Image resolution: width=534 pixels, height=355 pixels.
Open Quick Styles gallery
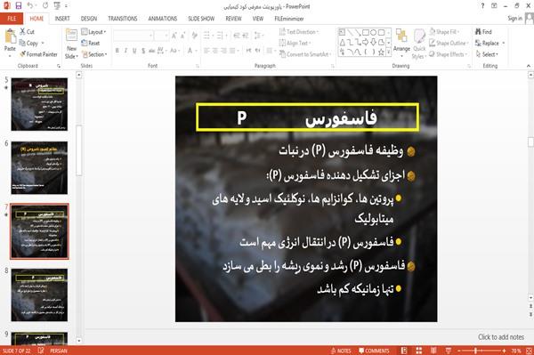(419, 44)
